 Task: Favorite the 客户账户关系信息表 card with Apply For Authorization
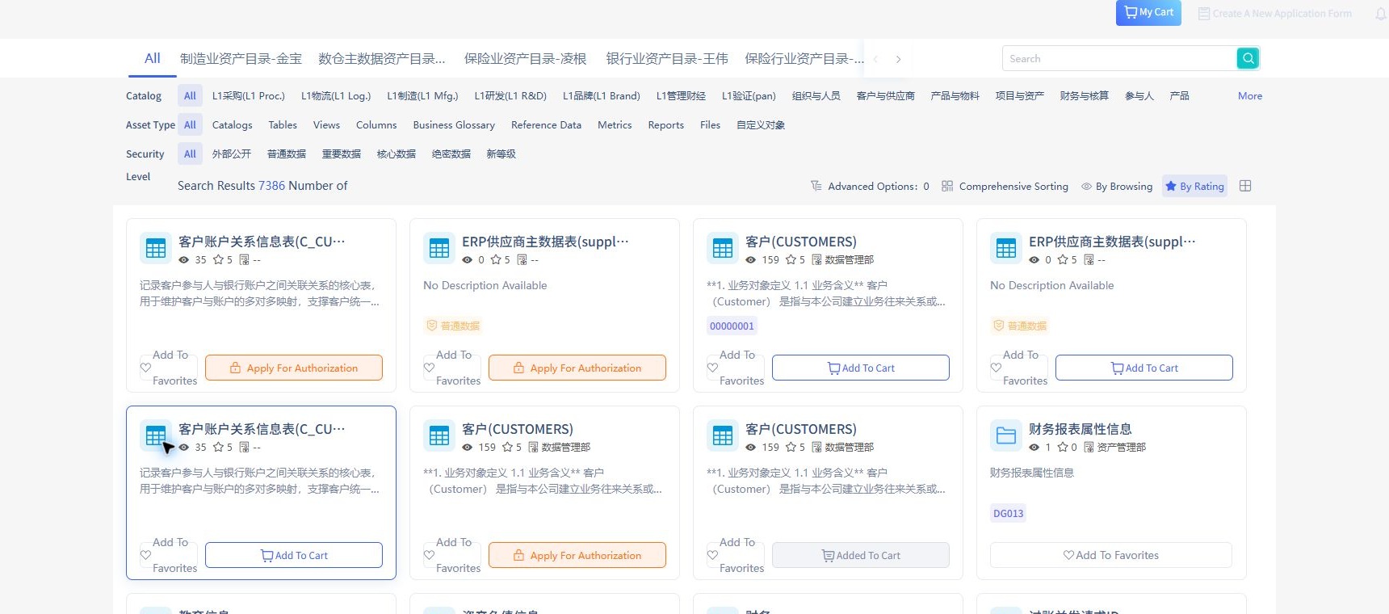pyautogui.click(x=169, y=368)
